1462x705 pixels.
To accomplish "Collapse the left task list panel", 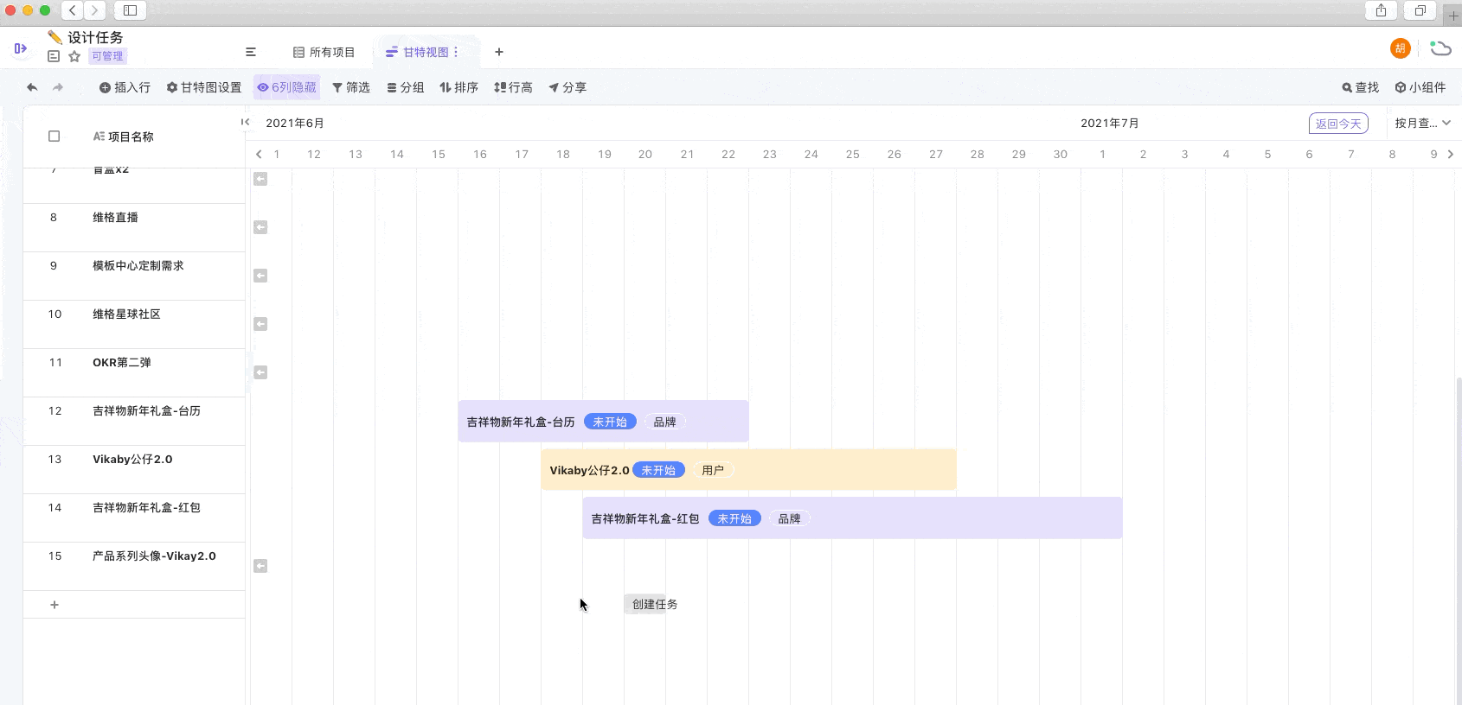I will [x=246, y=122].
